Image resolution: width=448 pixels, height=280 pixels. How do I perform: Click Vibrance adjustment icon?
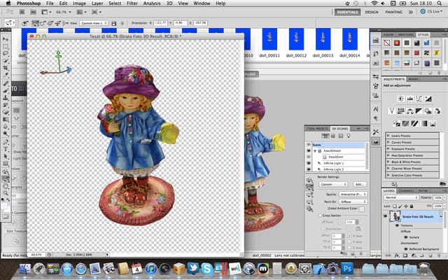coord(392,111)
